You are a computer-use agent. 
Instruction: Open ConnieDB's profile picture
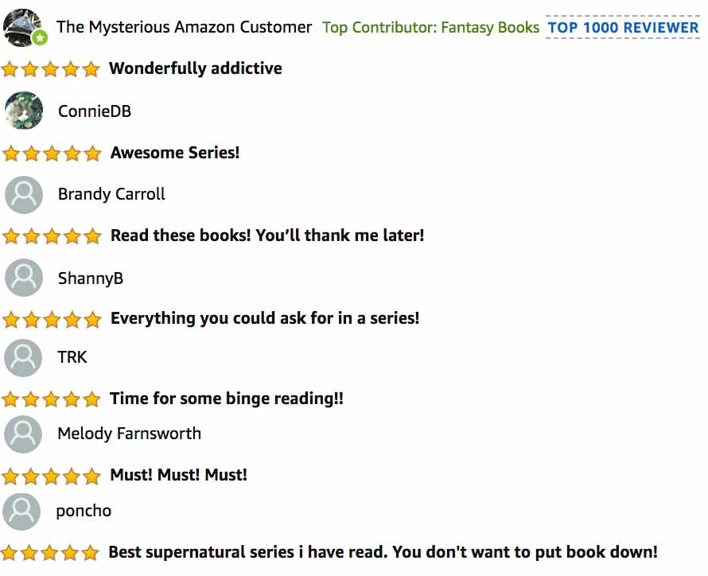click(23, 111)
